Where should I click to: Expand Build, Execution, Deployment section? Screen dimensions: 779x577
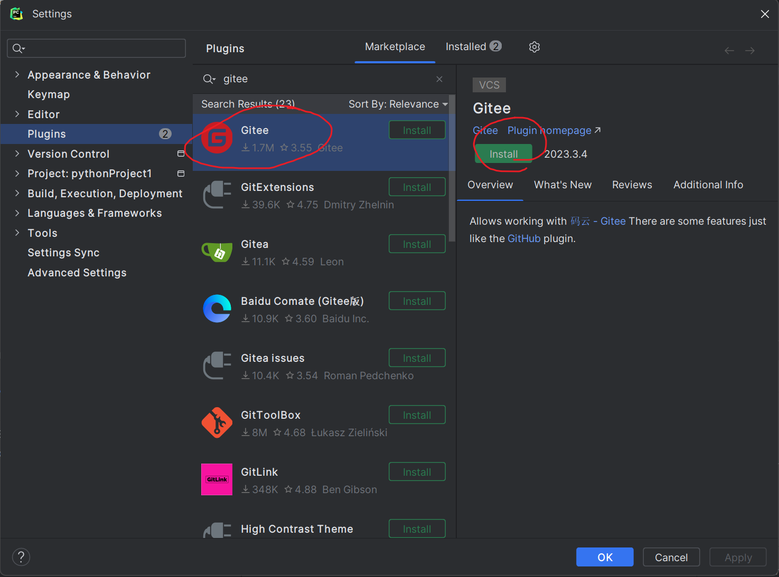(x=17, y=193)
